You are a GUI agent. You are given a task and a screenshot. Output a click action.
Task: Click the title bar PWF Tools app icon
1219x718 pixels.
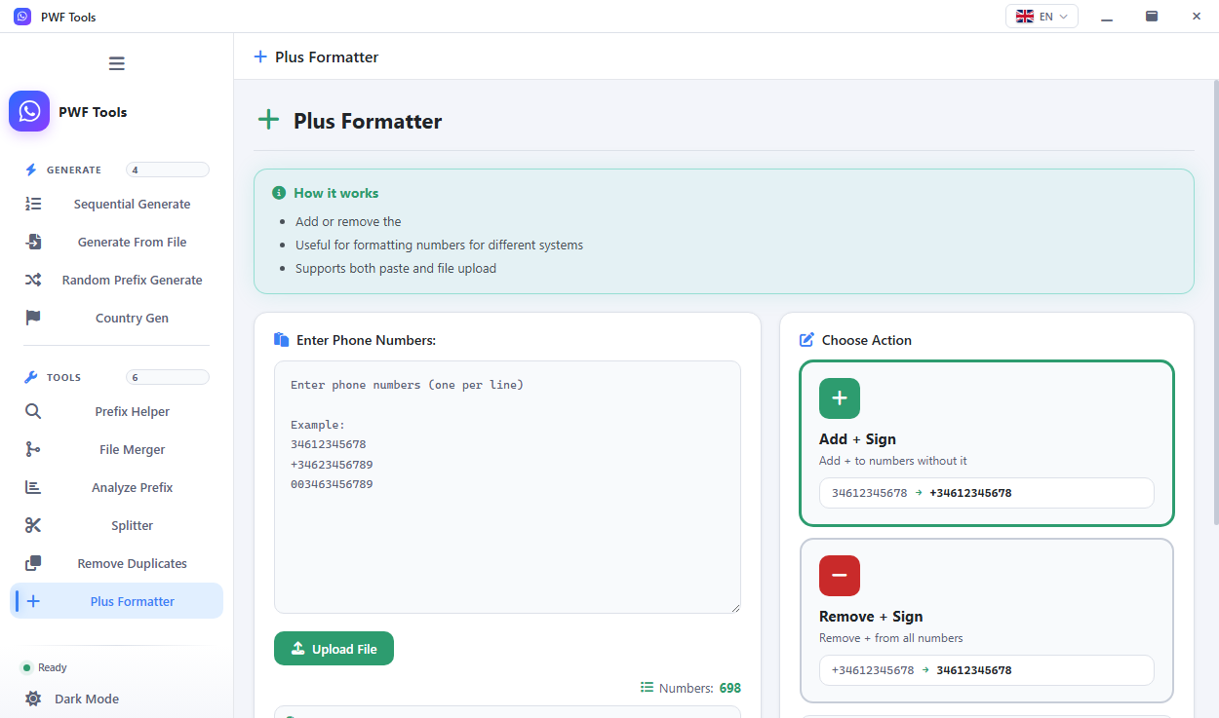(x=22, y=17)
